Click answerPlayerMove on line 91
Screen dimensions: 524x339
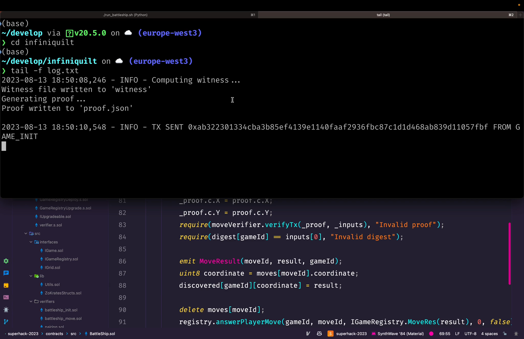tap(248, 322)
